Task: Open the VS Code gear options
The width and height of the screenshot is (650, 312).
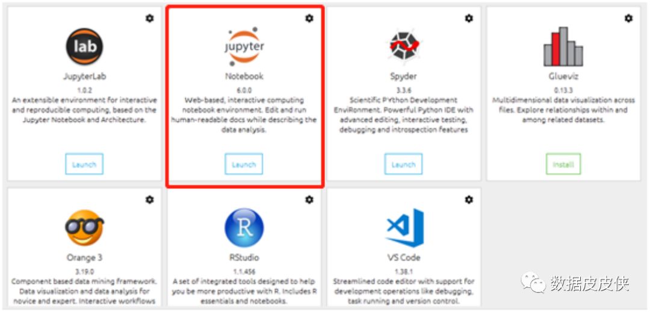Action: point(469,200)
